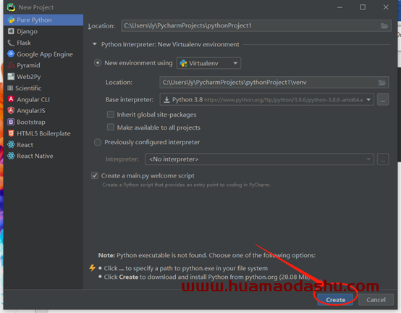Click the Scientific label text
The width and height of the screenshot is (401, 313).
[x=28, y=88]
